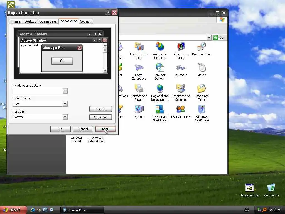Click the Control Panel taskbar button
The width and height of the screenshot is (285, 214).
click(x=82, y=210)
